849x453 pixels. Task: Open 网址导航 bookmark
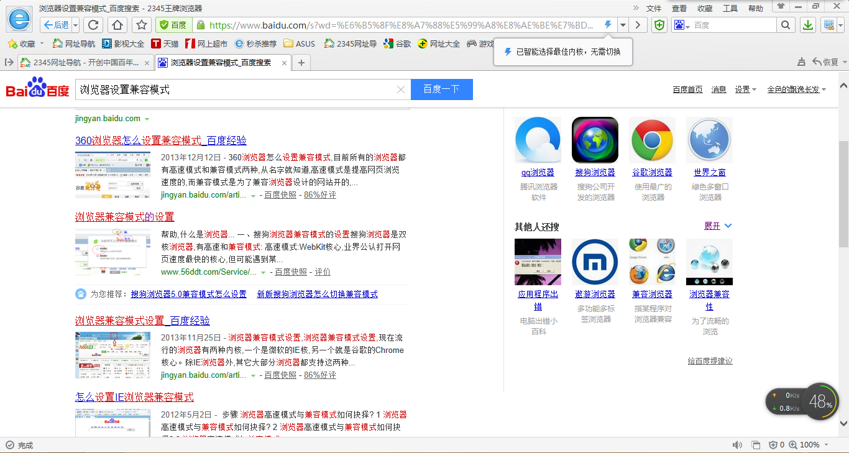click(x=74, y=43)
